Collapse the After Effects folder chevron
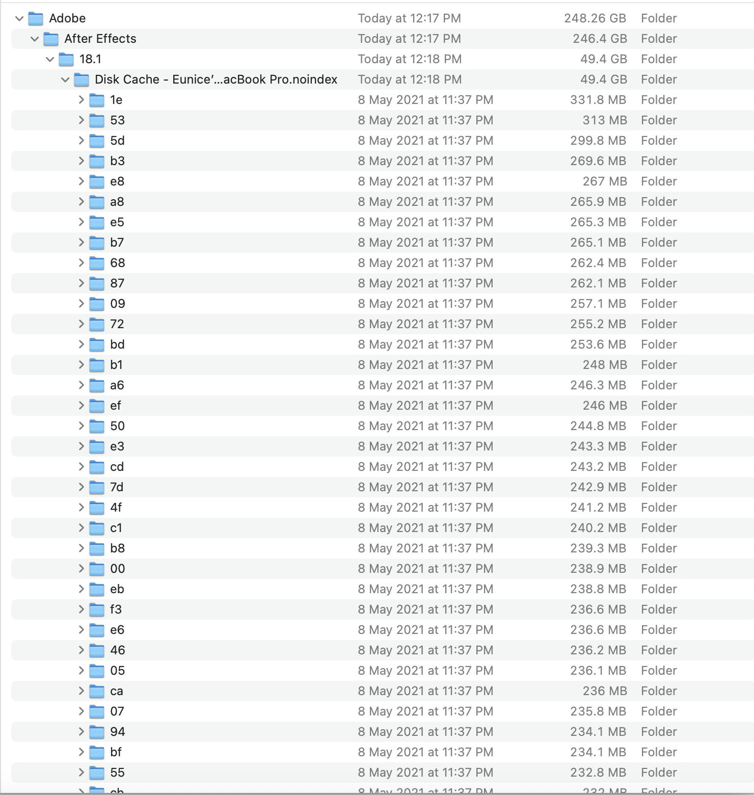This screenshot has width=754, height=795. coord(35,39)
